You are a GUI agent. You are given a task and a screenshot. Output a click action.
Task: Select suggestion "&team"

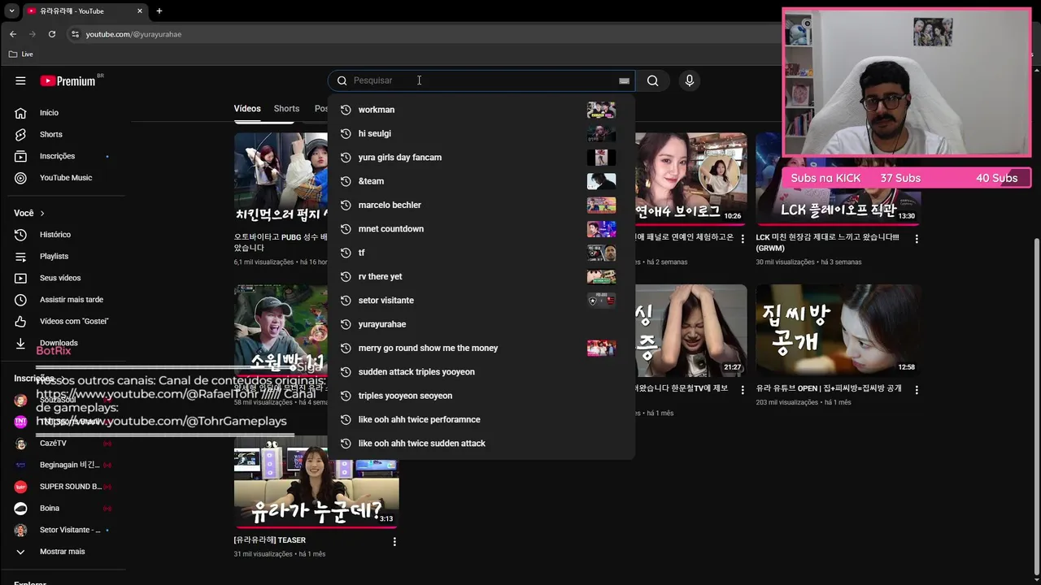481,181
